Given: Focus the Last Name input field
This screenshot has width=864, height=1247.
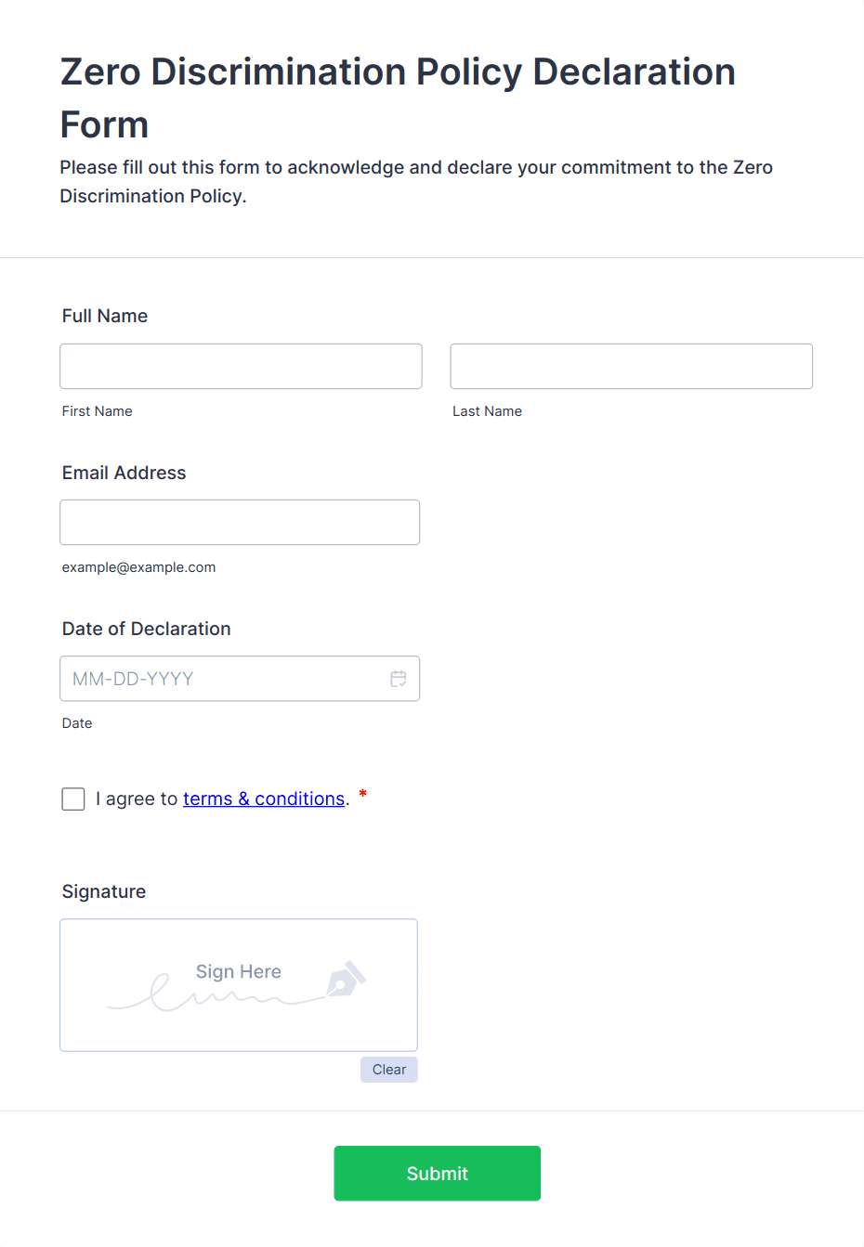Looking at the screenshot, I should coord(631,366).
